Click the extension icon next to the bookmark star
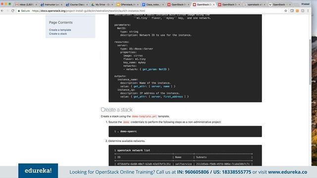317x178 pixels. (x=292, y=11)
